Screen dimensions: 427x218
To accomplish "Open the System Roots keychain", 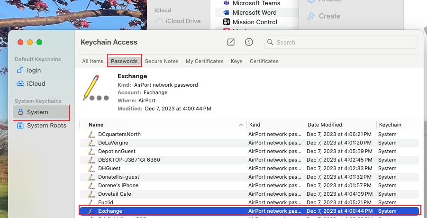I will [46, 125].
